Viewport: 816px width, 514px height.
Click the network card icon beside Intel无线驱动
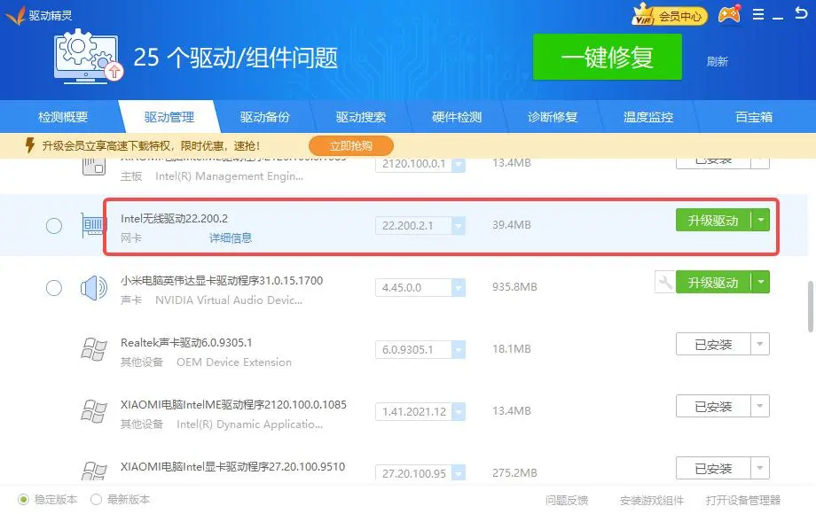click(x=92, y=224)
